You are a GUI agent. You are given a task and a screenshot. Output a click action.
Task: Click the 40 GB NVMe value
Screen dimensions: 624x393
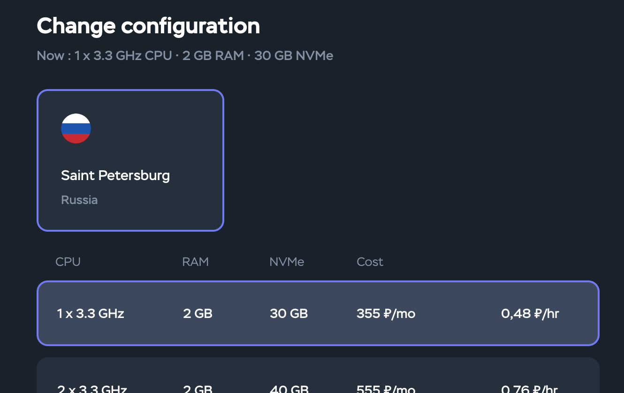[289, 388]
